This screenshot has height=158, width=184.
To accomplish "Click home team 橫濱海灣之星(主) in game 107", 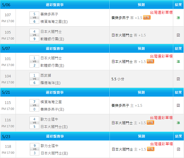I will point(54,21).
